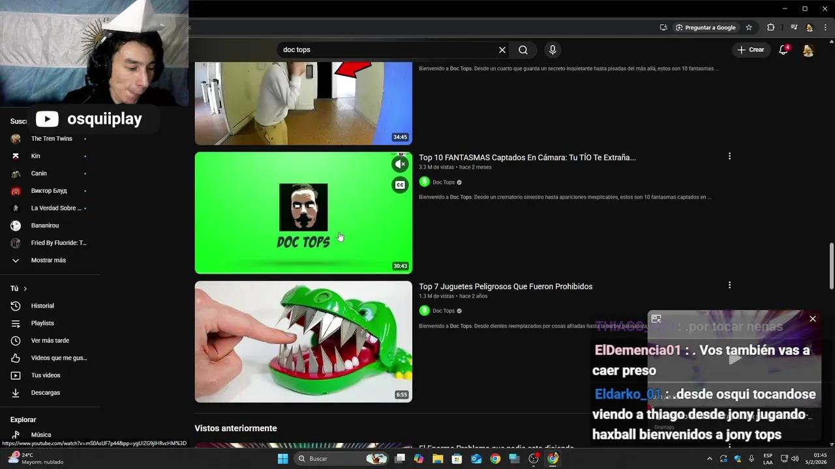Visit the Doc Tops channel link
The height and width of the screenshot is (469, 835).
coord(445,182)
